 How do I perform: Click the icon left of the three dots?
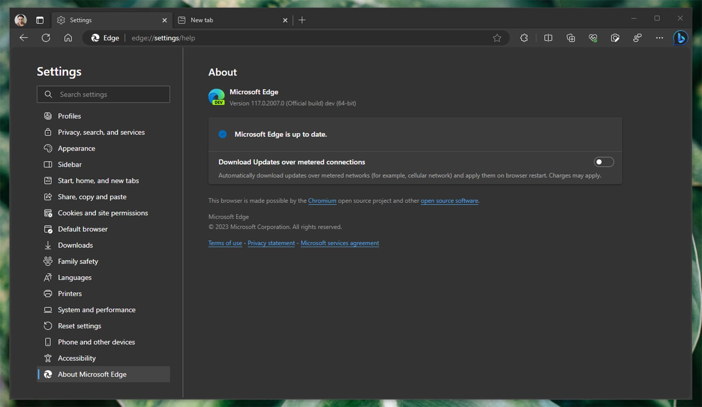click(x=637, y=38)
